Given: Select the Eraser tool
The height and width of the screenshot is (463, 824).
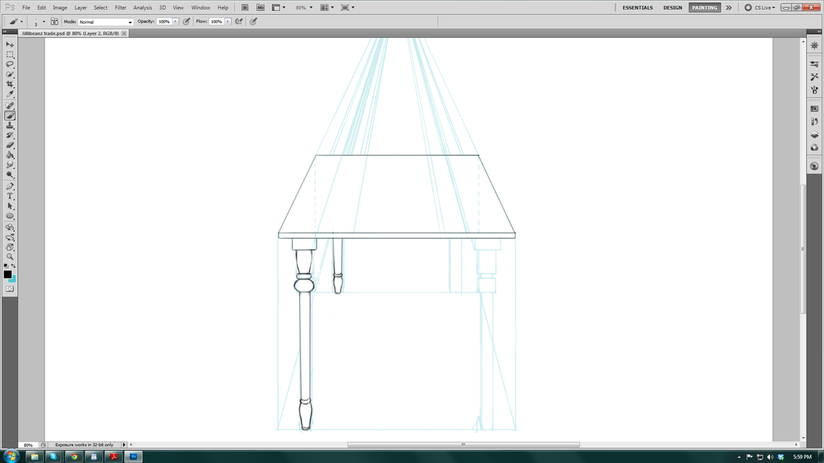Looking at the screenshot, I should pos(10,145).
